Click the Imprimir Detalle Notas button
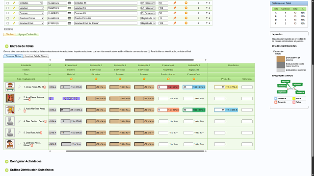The height and width of the screenshot is (176, 314). point(36,56)
